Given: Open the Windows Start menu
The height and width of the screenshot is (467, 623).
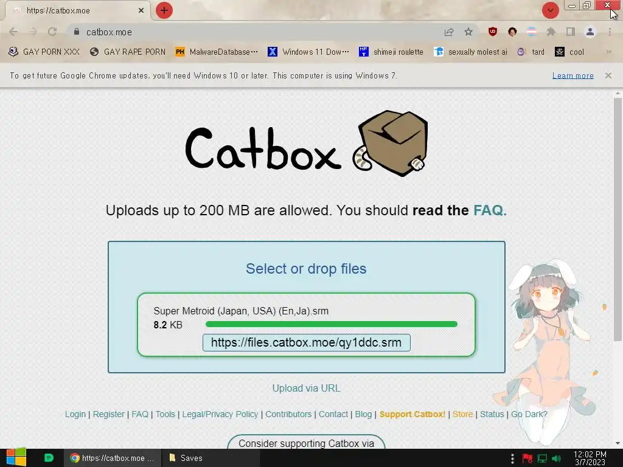Looking at the screenshot, I should [x=16, y=457].
